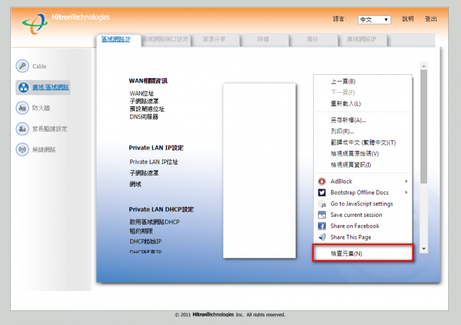Open the 語言 language dropdown
This screenshot has width=461, height=325.
(x=375, y=20)
